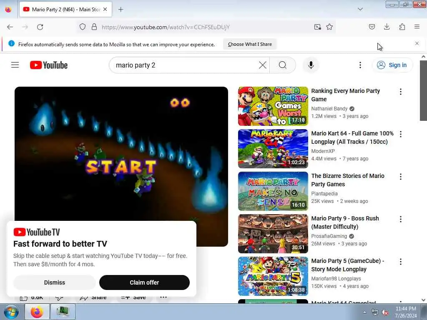Start voice search with the microphone icon
Screen dimensions: 427x320
pyautogui.click(x=311, y=65)
